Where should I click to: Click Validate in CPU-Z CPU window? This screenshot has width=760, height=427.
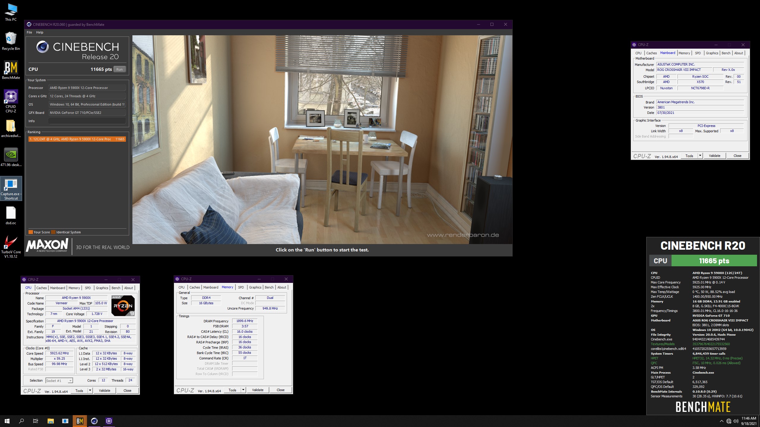click(104, 391)
